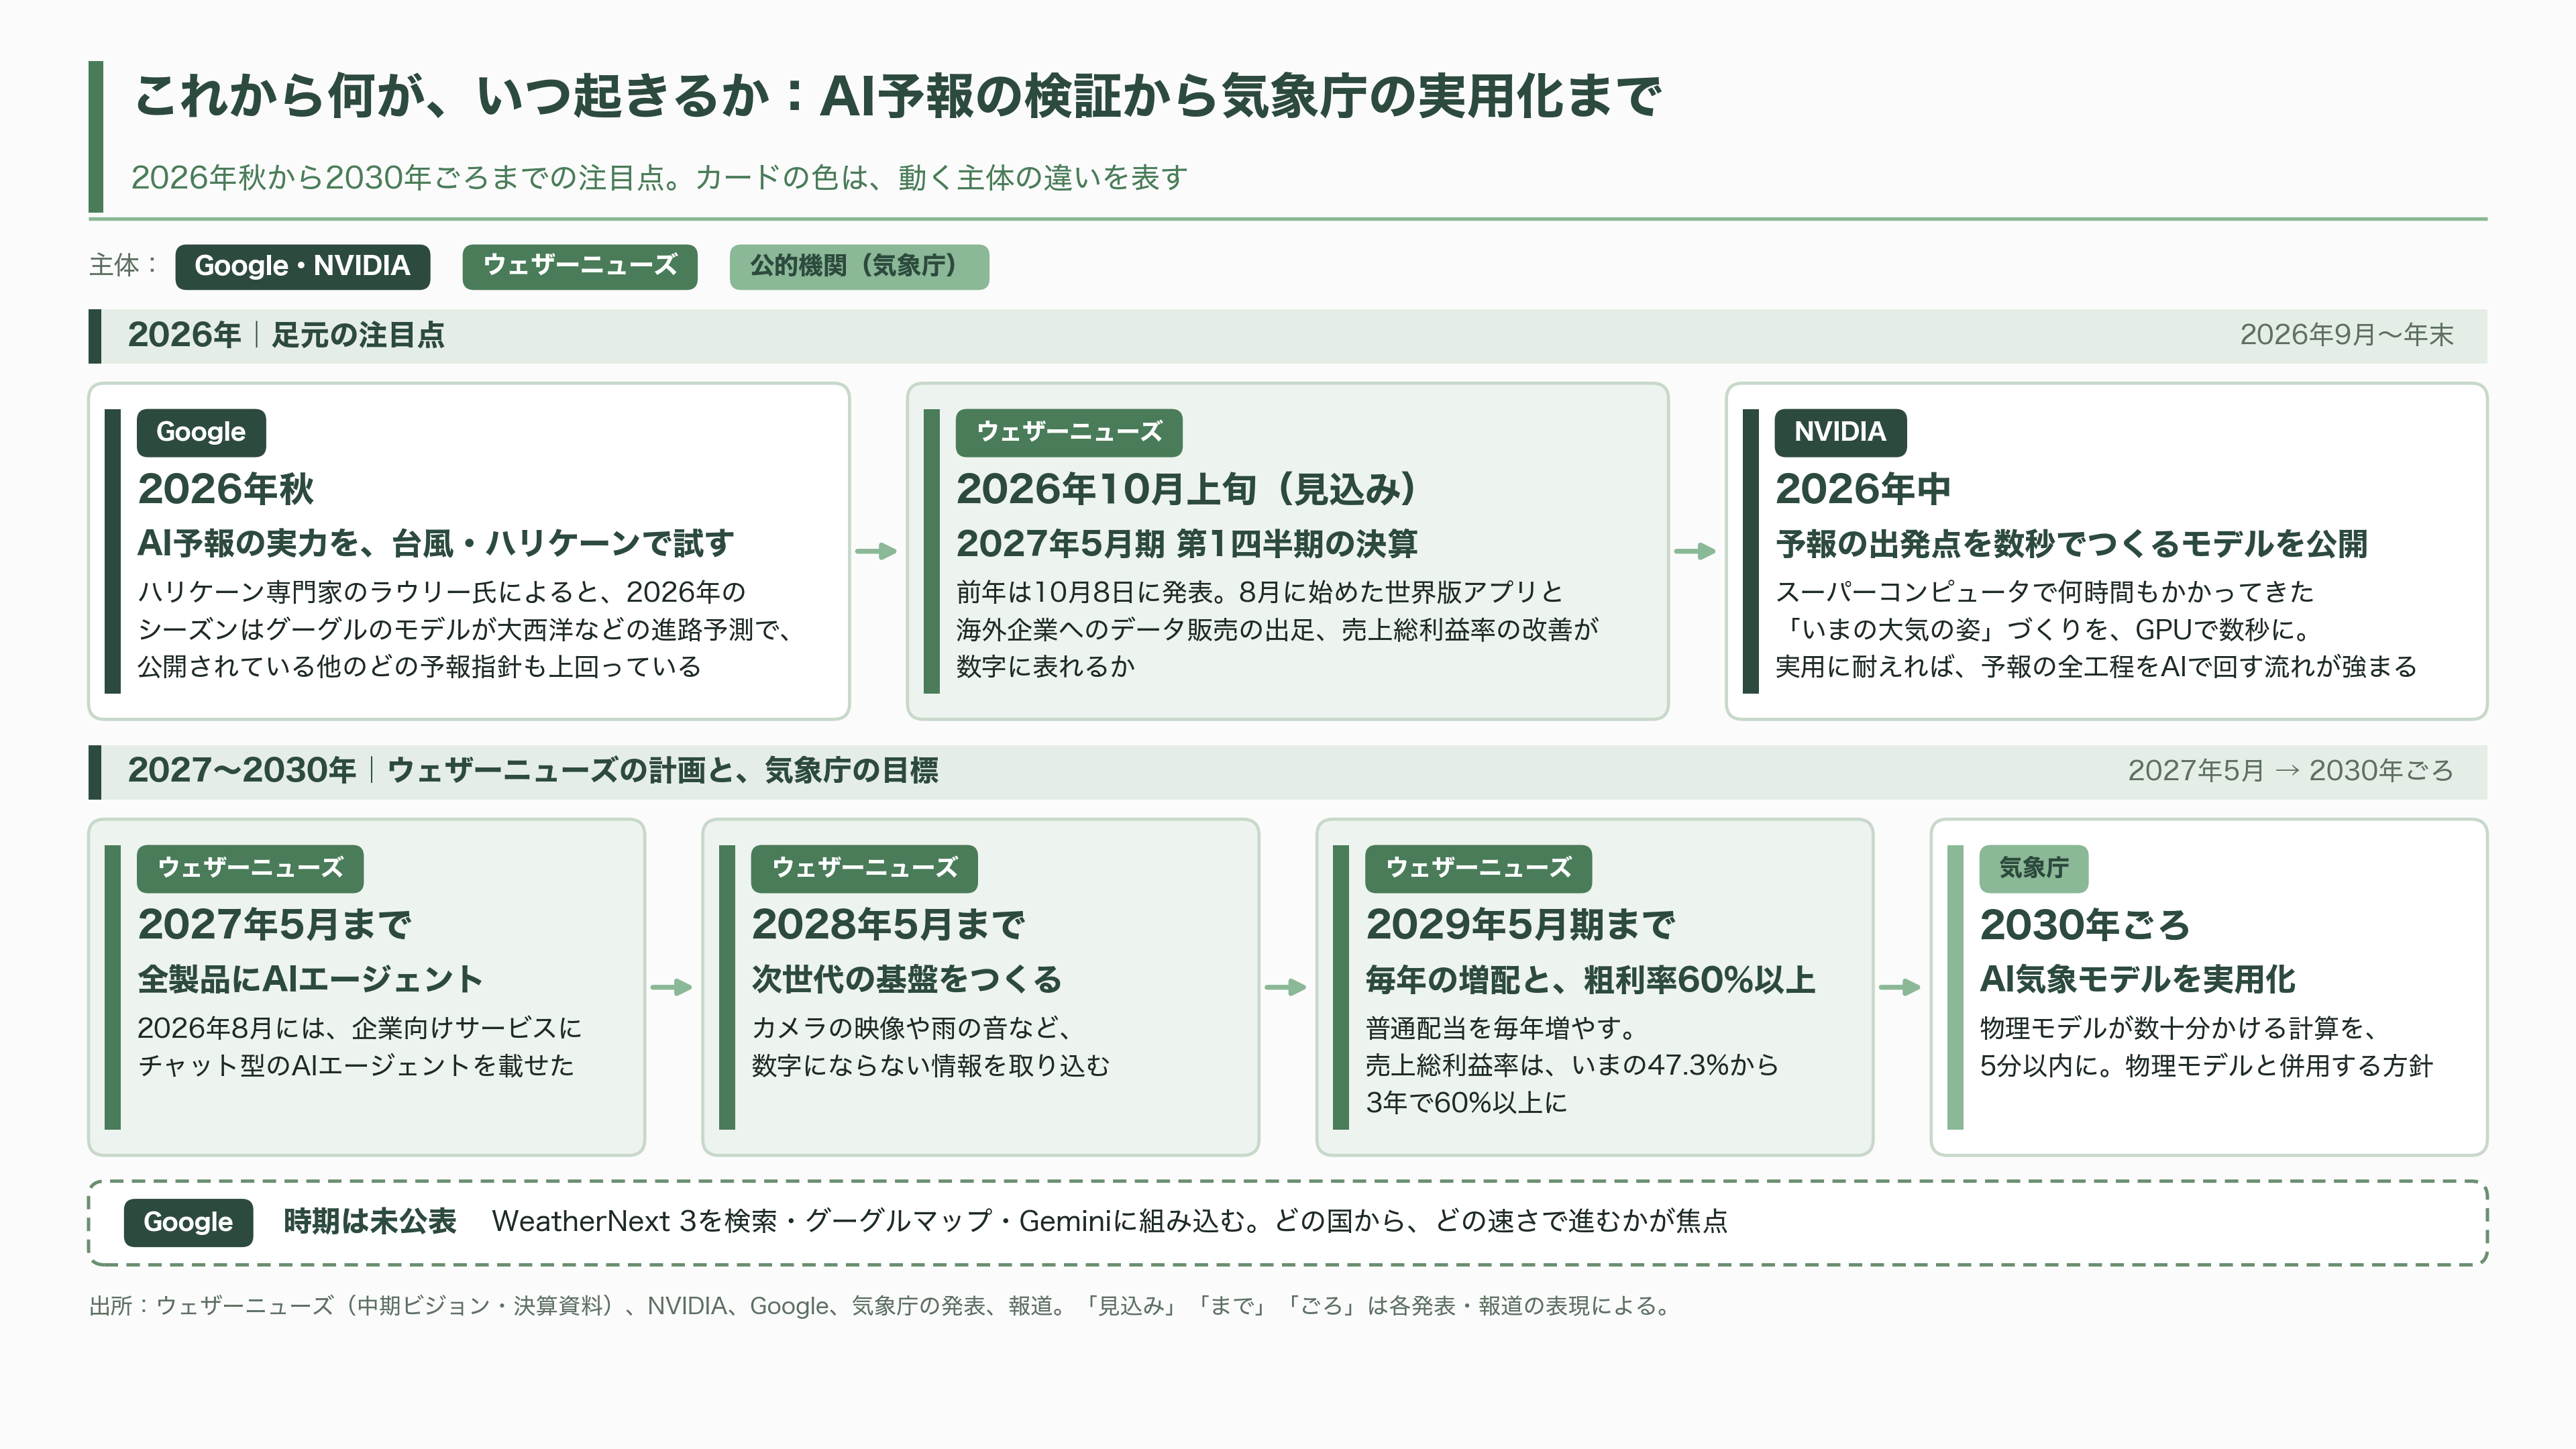Click section header 2027〜2030年｜ウェザーニューズの計画
The image size is (2576, 1449).
point(533,771)
